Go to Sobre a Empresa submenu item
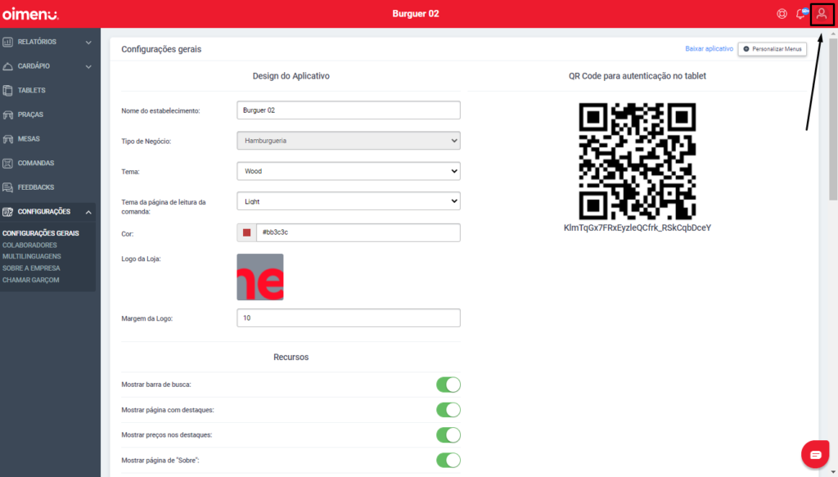 pyautogui.click(x=31, y=268)
